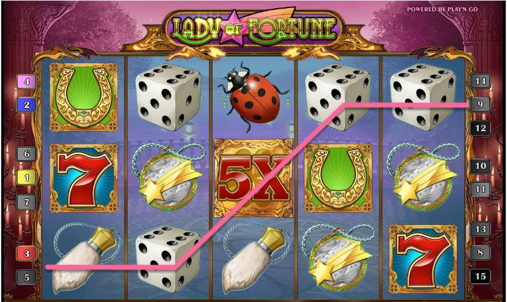
Task: Select payline marker number 15
Action: click(x=481, y=276)
